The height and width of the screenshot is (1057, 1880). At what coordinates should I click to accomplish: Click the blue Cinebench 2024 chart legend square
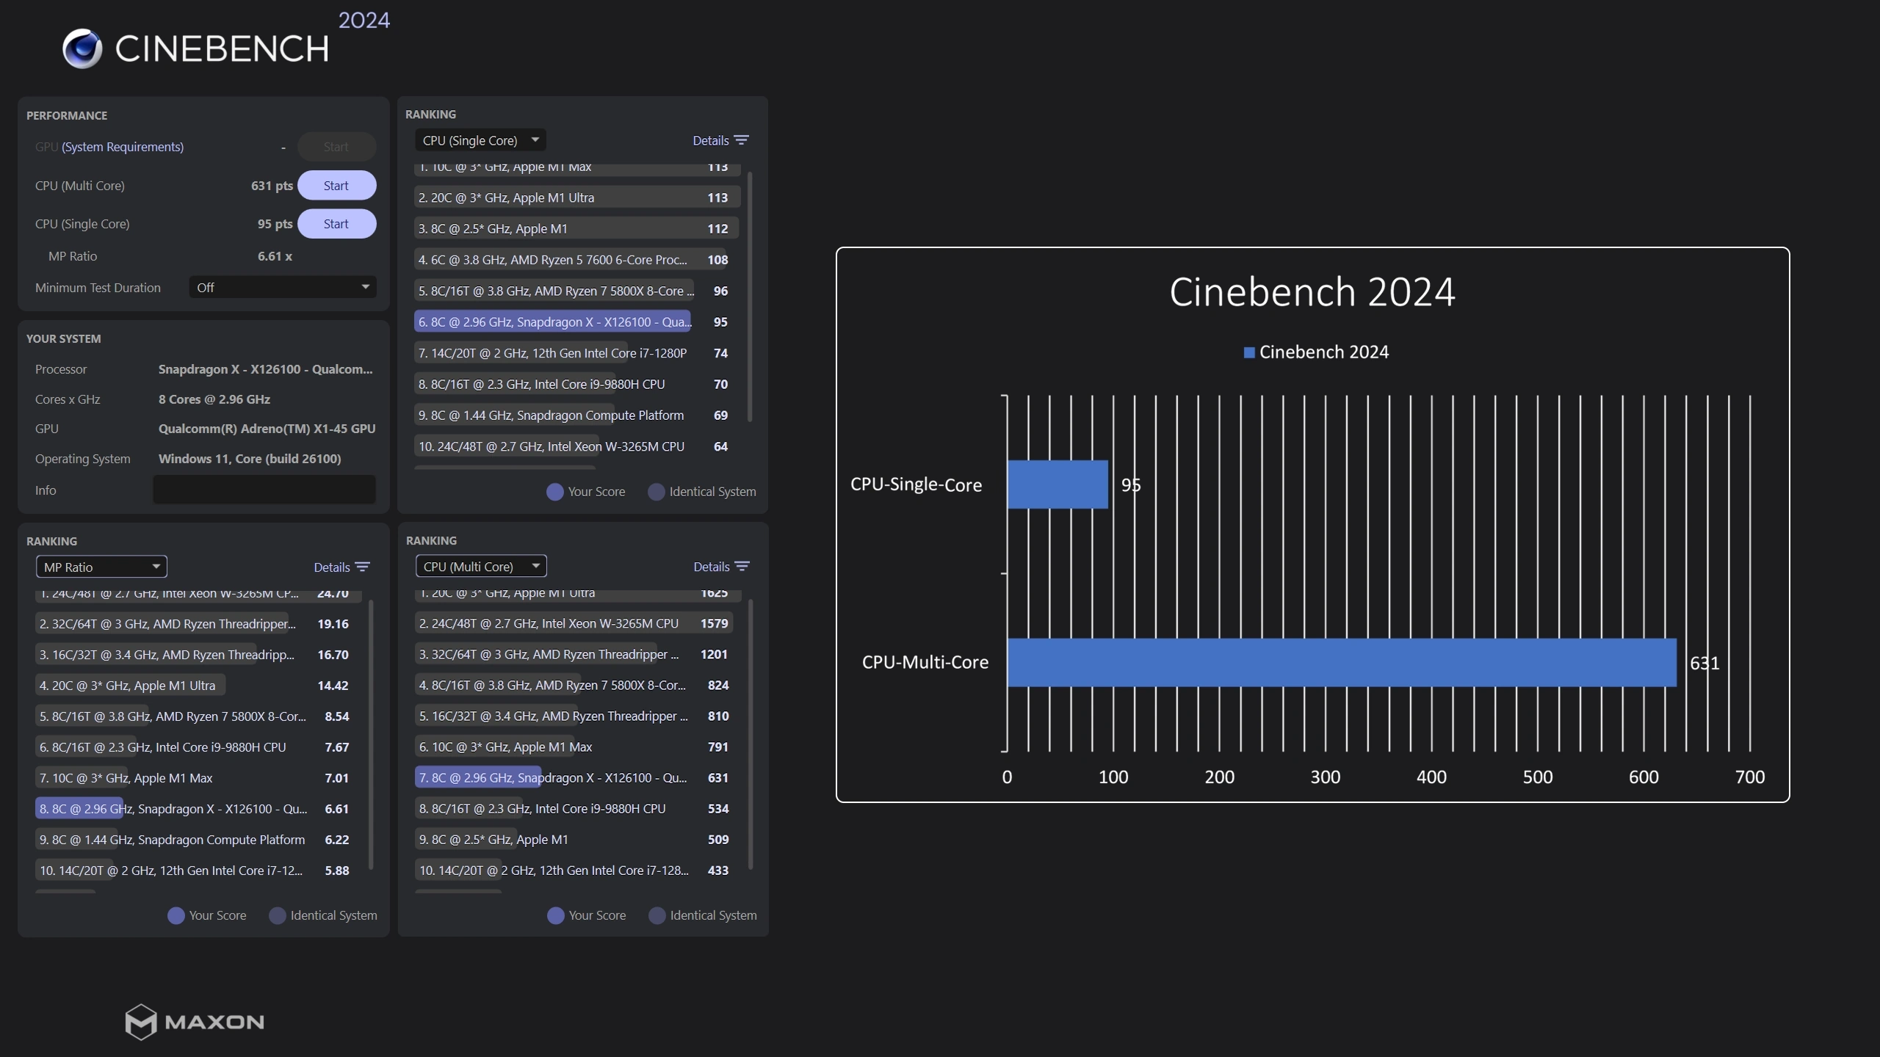(1249, 353)
